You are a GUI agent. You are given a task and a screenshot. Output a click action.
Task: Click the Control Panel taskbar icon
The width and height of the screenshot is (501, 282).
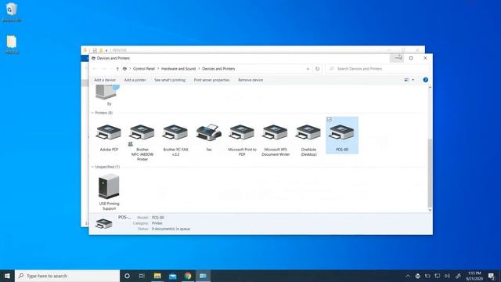coord(203,276)
